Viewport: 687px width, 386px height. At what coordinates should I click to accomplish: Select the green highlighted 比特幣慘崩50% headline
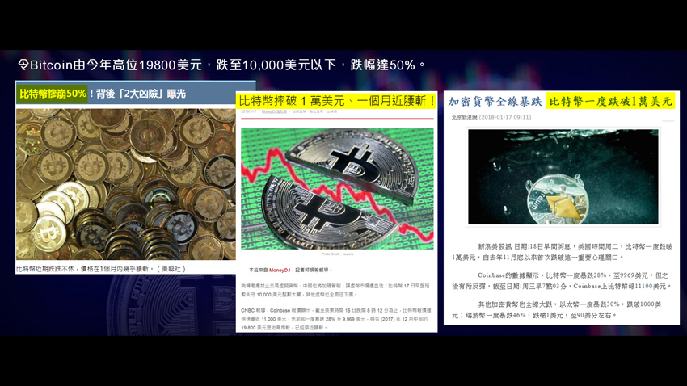point(53,94)
